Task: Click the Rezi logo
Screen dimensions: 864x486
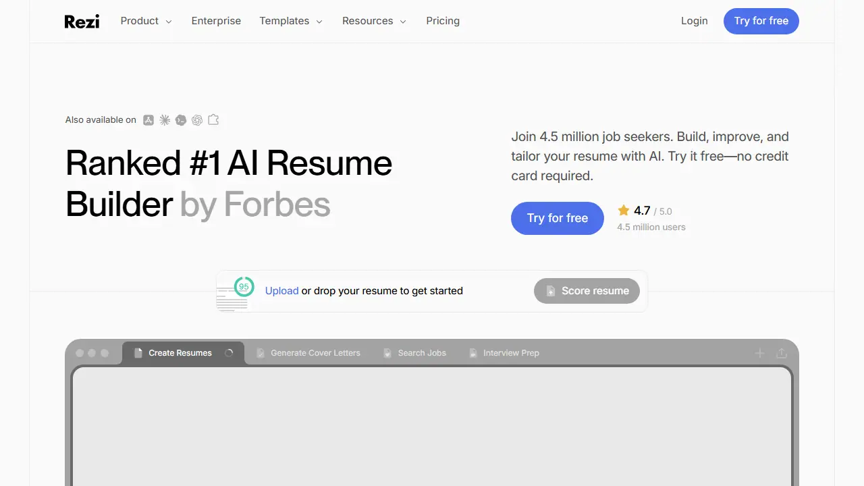Action: tap(82, 22)
